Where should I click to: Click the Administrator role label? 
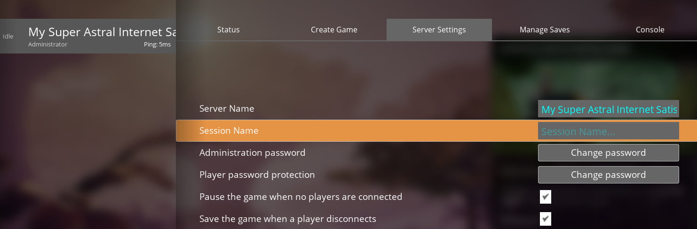click(48, 45)
